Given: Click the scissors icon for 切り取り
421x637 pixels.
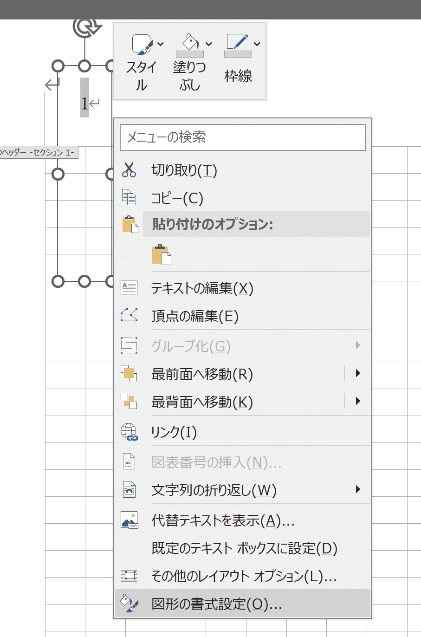Looking at the screenshot, I should pos(129,169).
